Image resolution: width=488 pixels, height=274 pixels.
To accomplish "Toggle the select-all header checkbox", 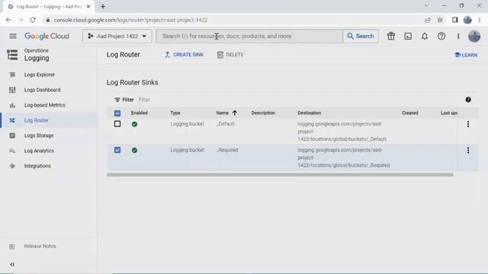I will (117, 113).
